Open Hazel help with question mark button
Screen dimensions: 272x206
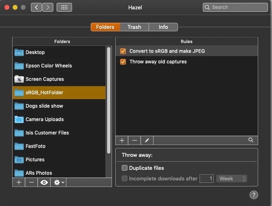coord(254,195)
